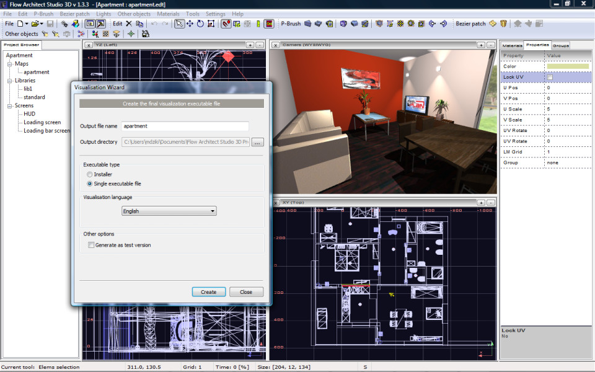The height and width of the screenshot is (372, 595).
Task: Open the dropdown arrow beside New file icon
Action: (27, 24)
